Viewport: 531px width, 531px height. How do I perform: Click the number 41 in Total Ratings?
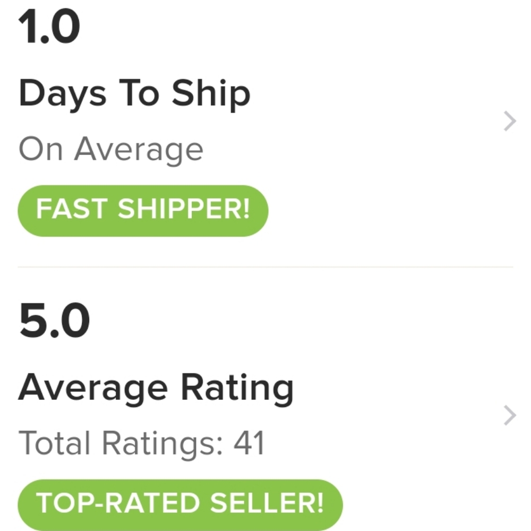coord(249,443)
